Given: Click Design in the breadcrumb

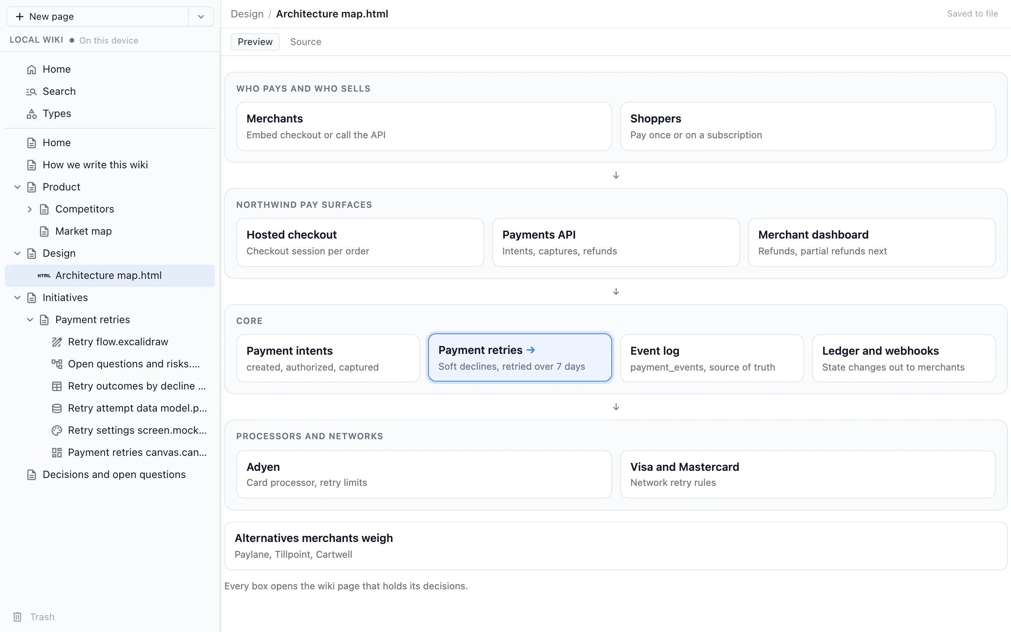Looking at the screenshot, I should point(247,14).
